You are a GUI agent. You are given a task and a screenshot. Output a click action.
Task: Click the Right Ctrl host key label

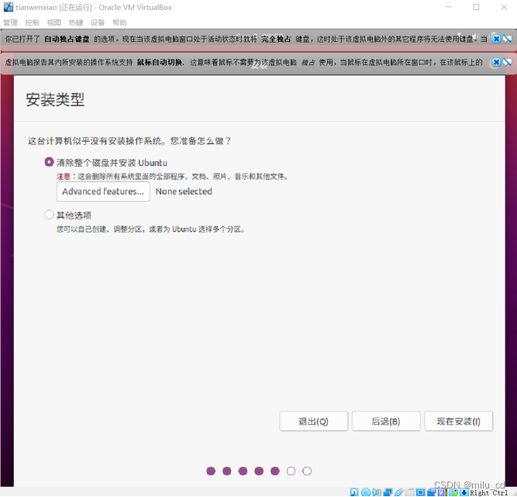coord(489,492)
